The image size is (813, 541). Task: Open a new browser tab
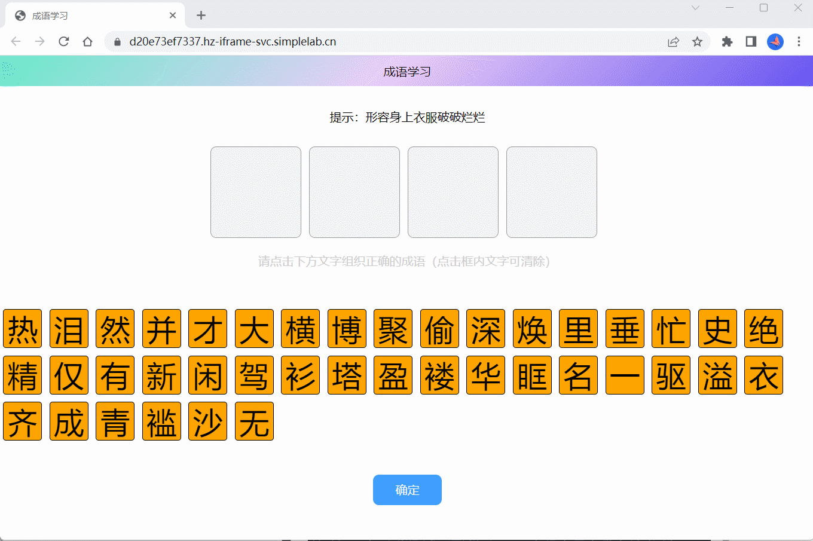(201, 16)
